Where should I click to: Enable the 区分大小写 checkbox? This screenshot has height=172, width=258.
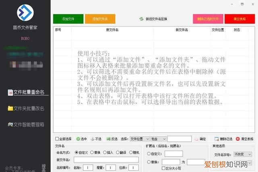pyautogui.click(x=164, y=168)
